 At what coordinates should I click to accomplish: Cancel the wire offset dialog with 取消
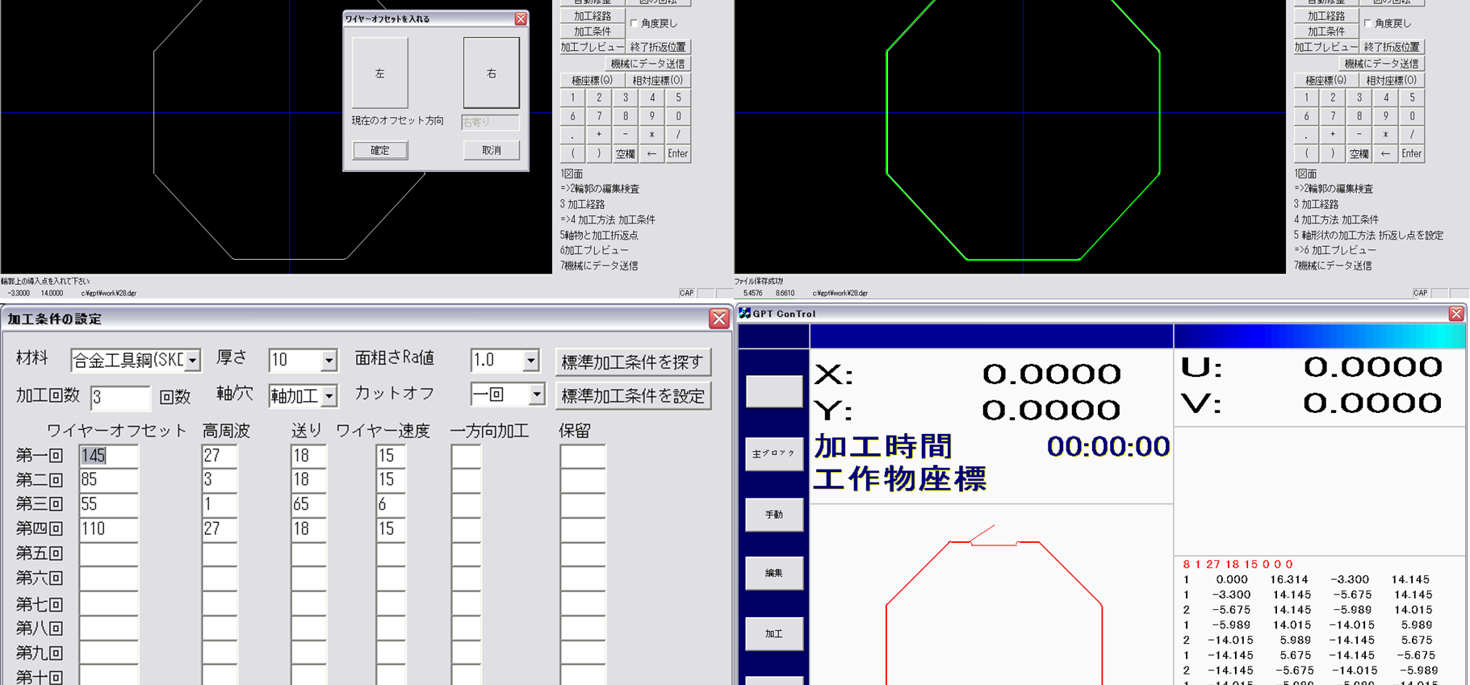(x=491, y=150)
